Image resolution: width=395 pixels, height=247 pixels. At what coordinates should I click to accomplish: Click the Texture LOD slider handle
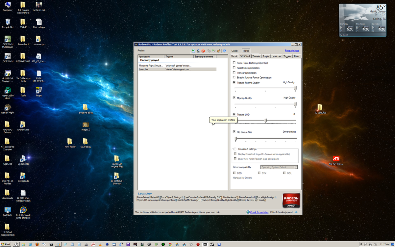[265, 120]
